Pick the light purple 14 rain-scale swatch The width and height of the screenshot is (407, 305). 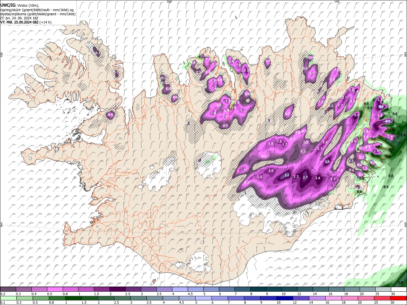[x=317, y=298]
